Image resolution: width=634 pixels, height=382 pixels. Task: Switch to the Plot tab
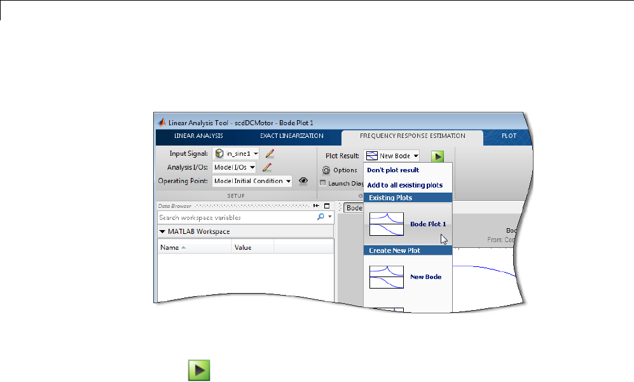tap(509, 136)
